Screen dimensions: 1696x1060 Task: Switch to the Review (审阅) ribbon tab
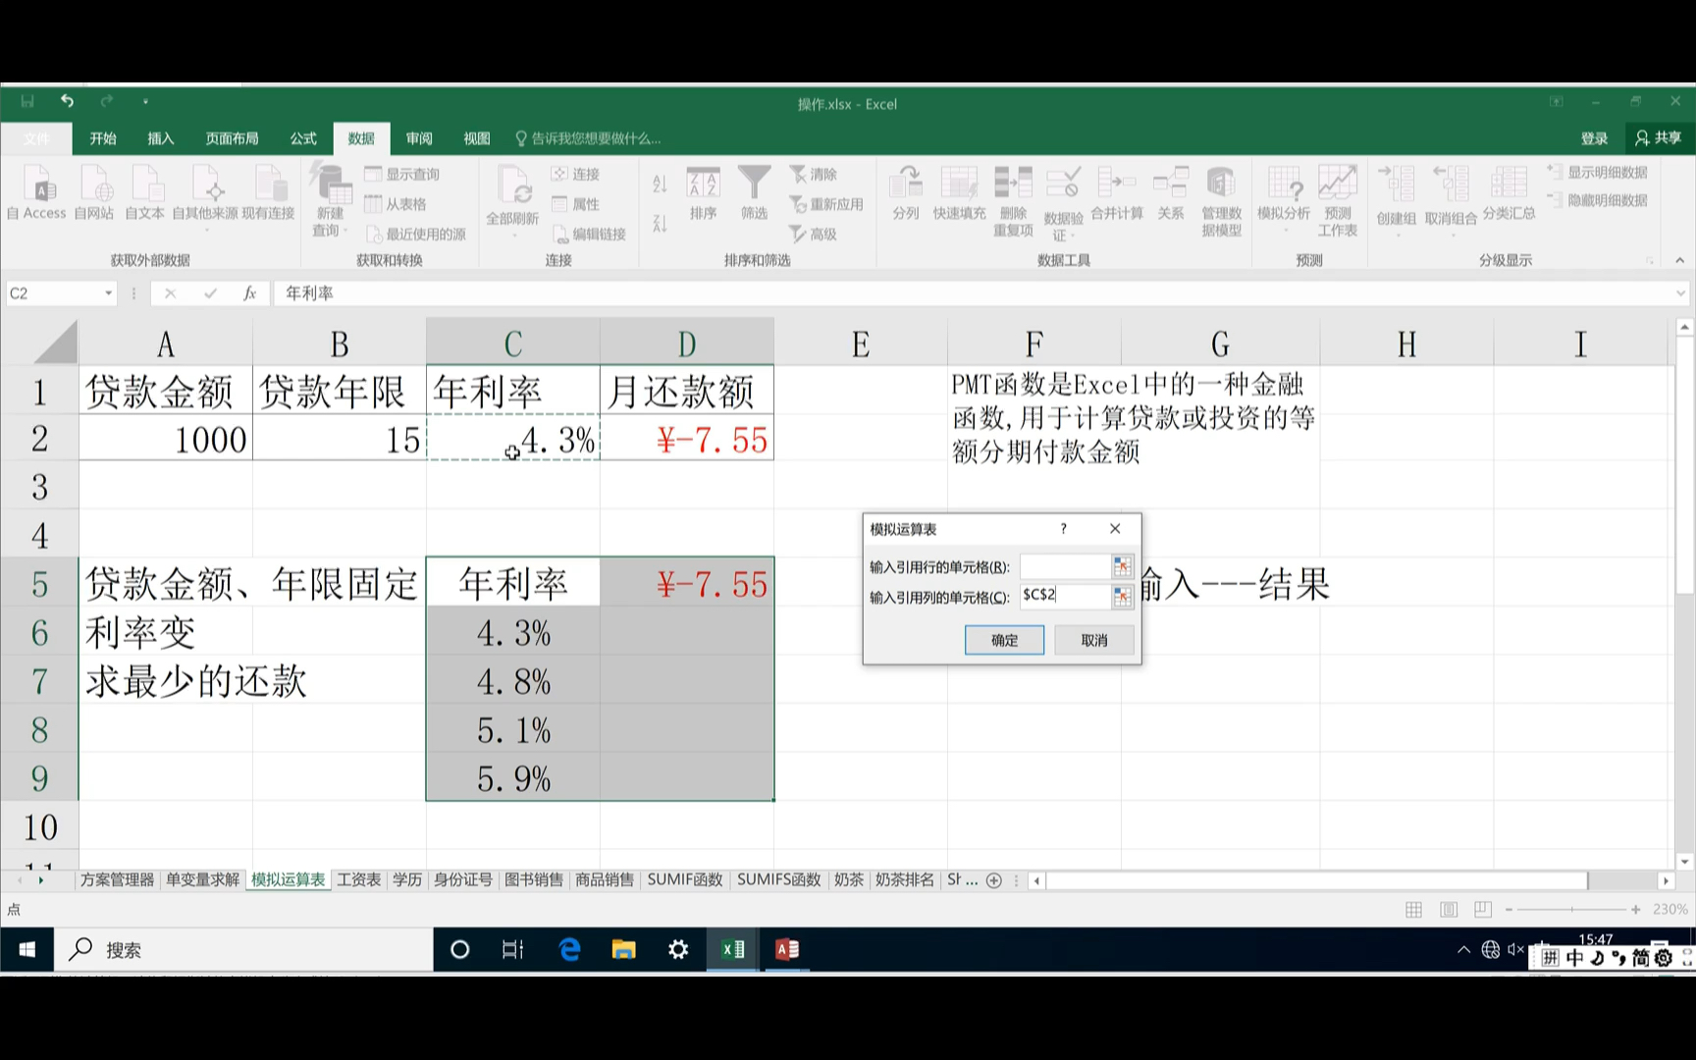pyautogui.click(x=419, y=138)
